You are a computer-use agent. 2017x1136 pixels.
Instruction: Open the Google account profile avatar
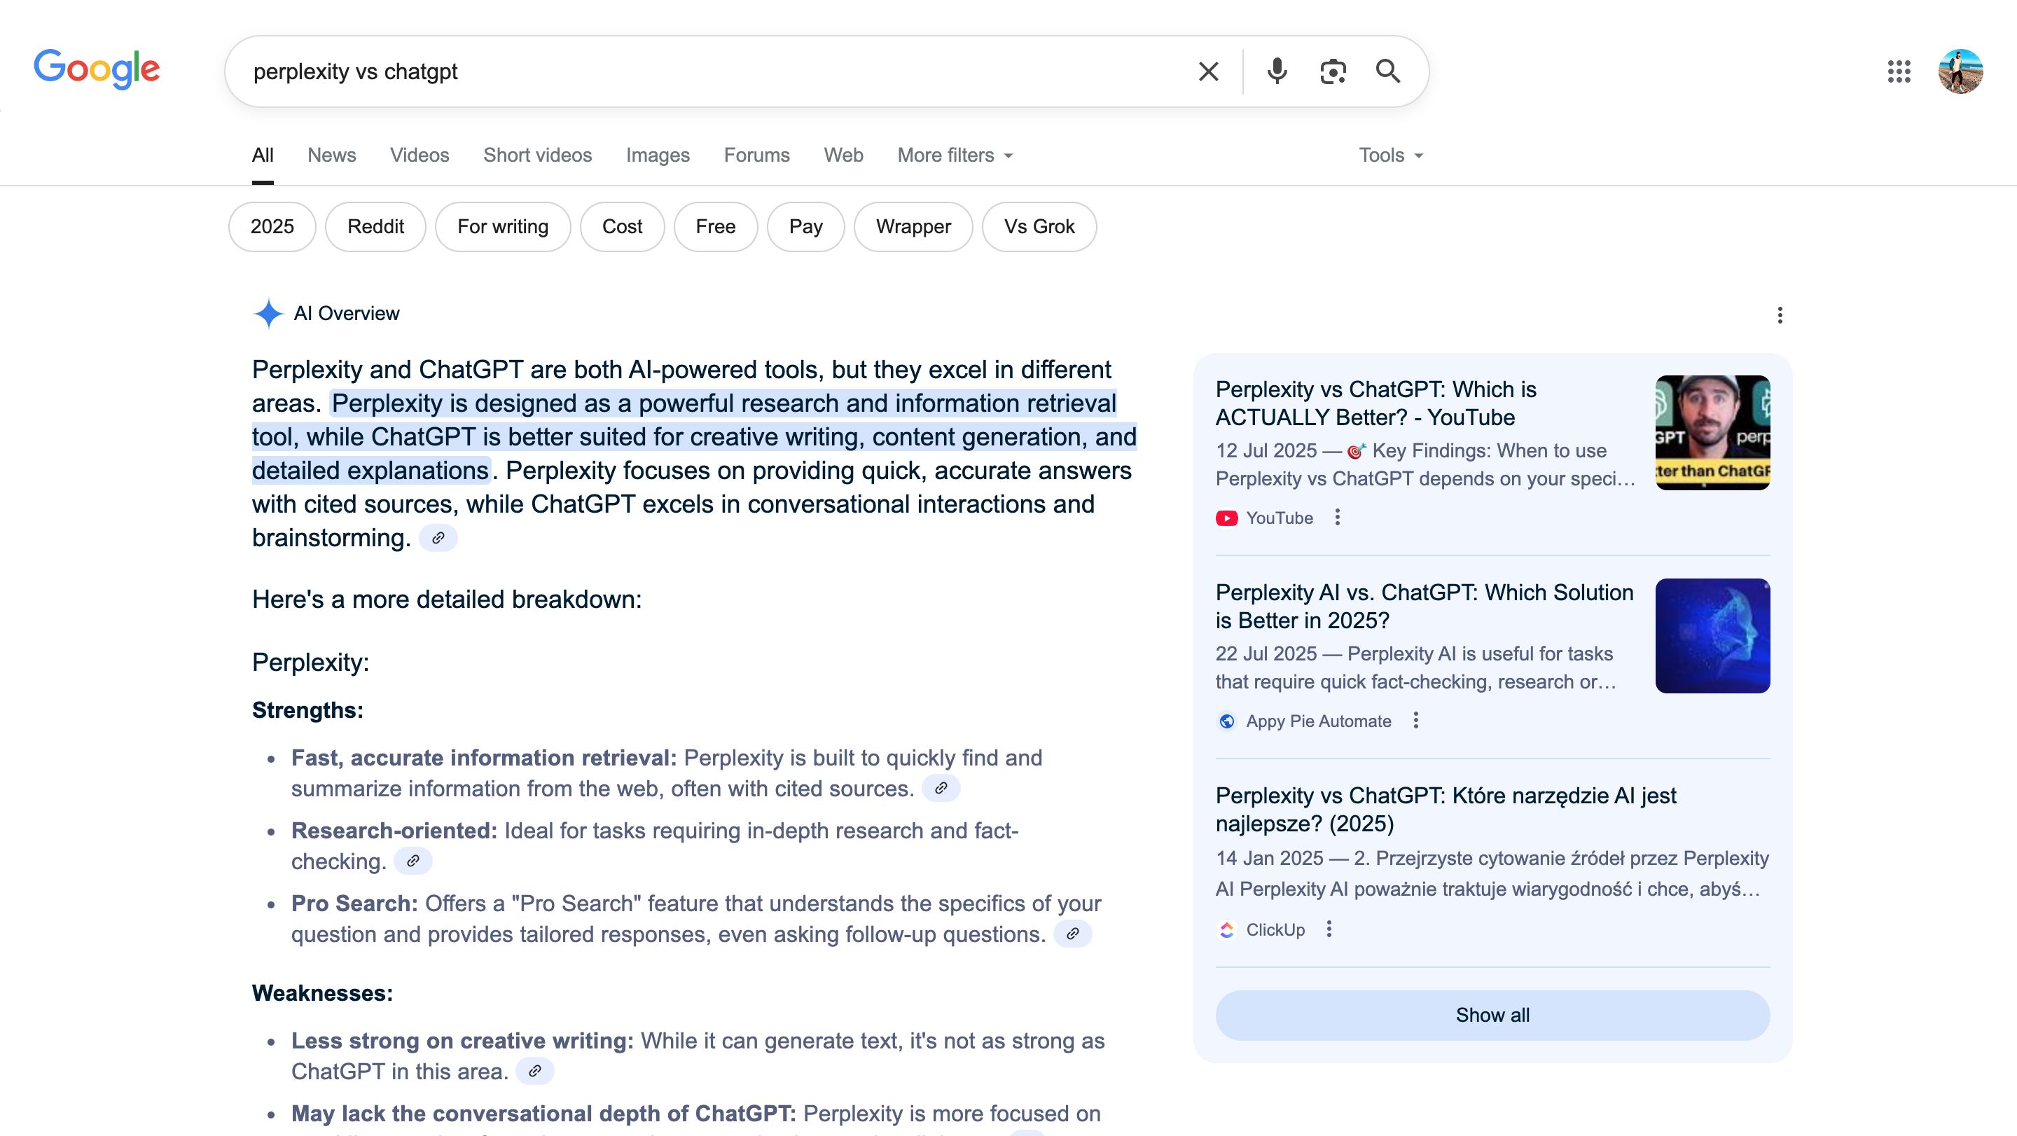coord(1961,71)
